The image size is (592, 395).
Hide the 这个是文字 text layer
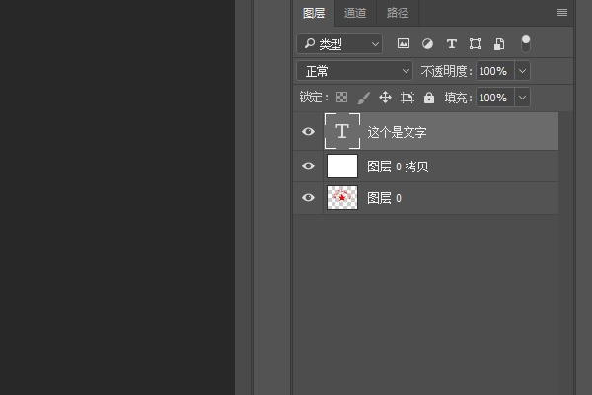pyautogui.click(x=308, y=132)
